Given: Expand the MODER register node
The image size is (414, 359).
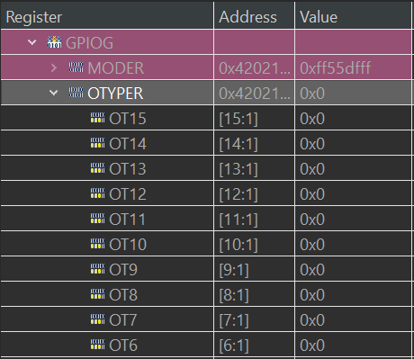Looking at the screenshot, I should (54, 67).
